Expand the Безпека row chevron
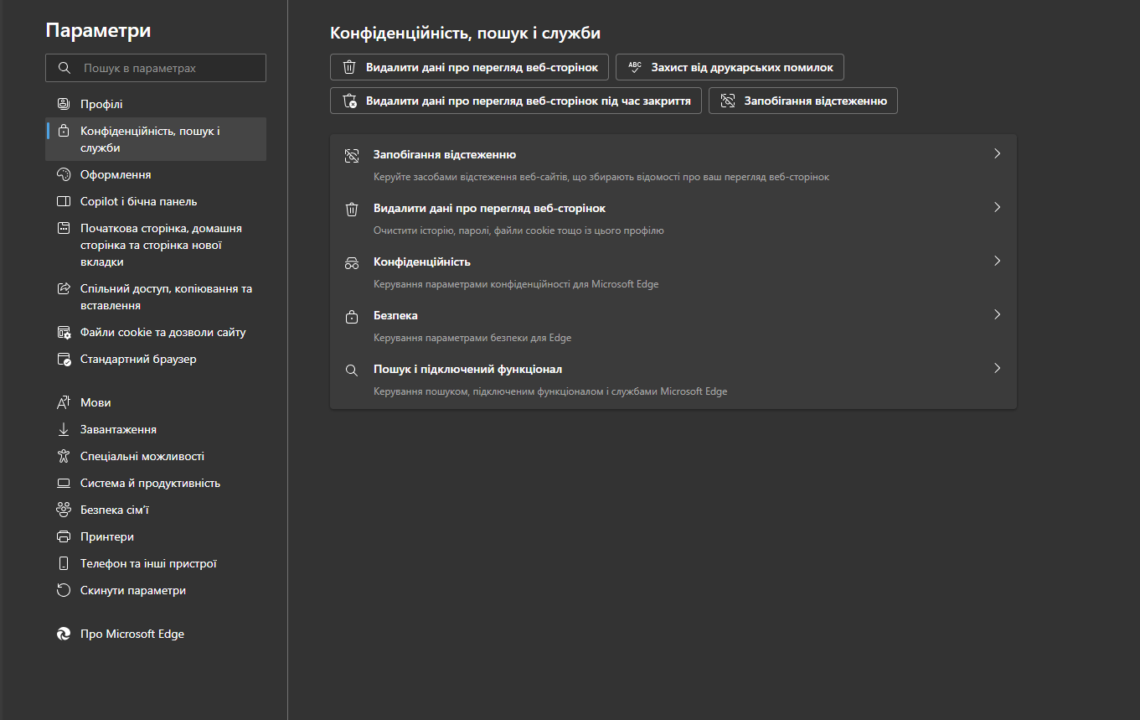 [997, 315]
